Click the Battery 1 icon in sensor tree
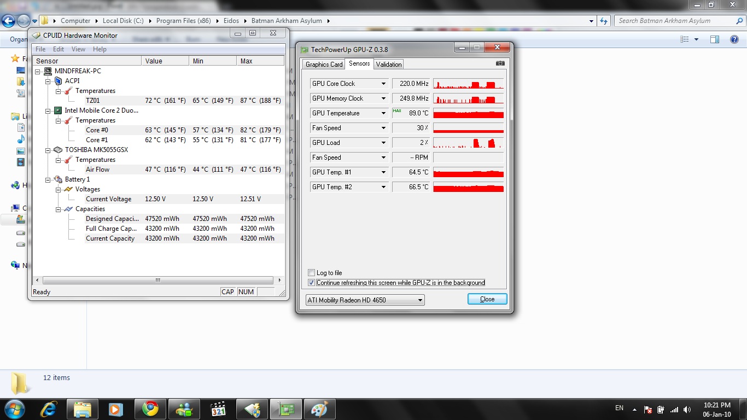Screen dimensions: 747x420 point(58,179)
